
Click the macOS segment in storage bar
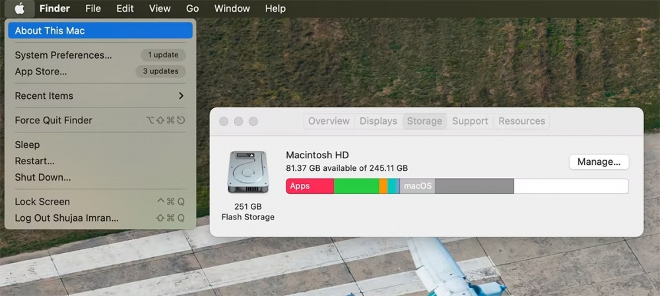click(417, 186)
